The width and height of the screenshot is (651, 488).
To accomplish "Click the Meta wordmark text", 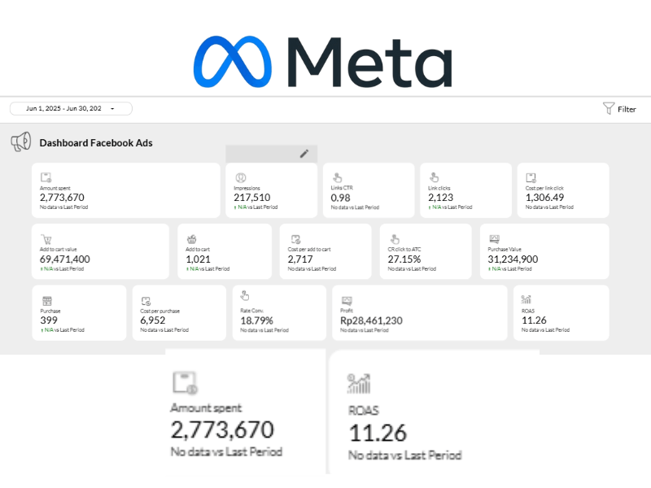I will pyautogui.click(x=369, y=63).
